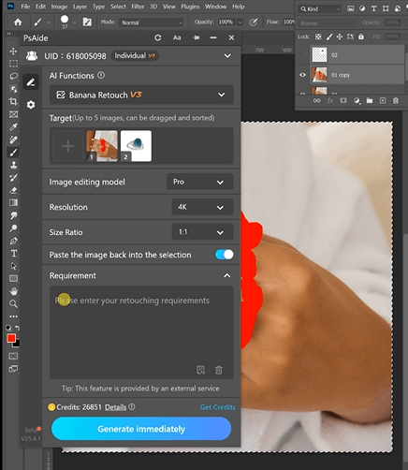This screenshot has height=470, width=408.
Task: Toggle Paste image back into selection switch
Action: 225,255
